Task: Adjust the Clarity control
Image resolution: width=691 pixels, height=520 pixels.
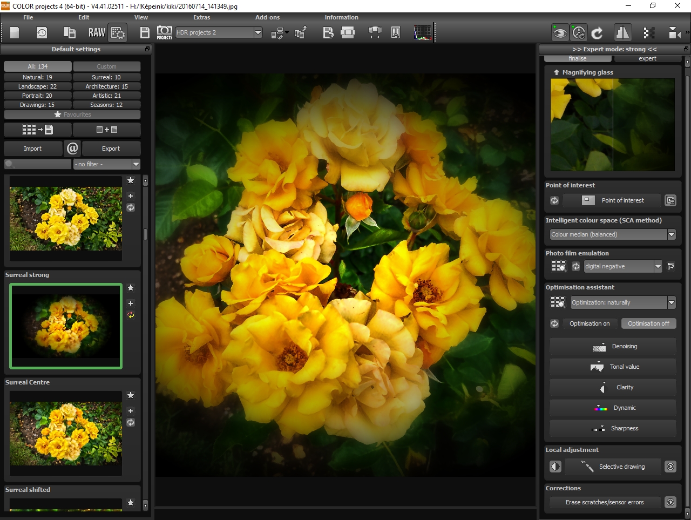Action: [x=613, y=388]
